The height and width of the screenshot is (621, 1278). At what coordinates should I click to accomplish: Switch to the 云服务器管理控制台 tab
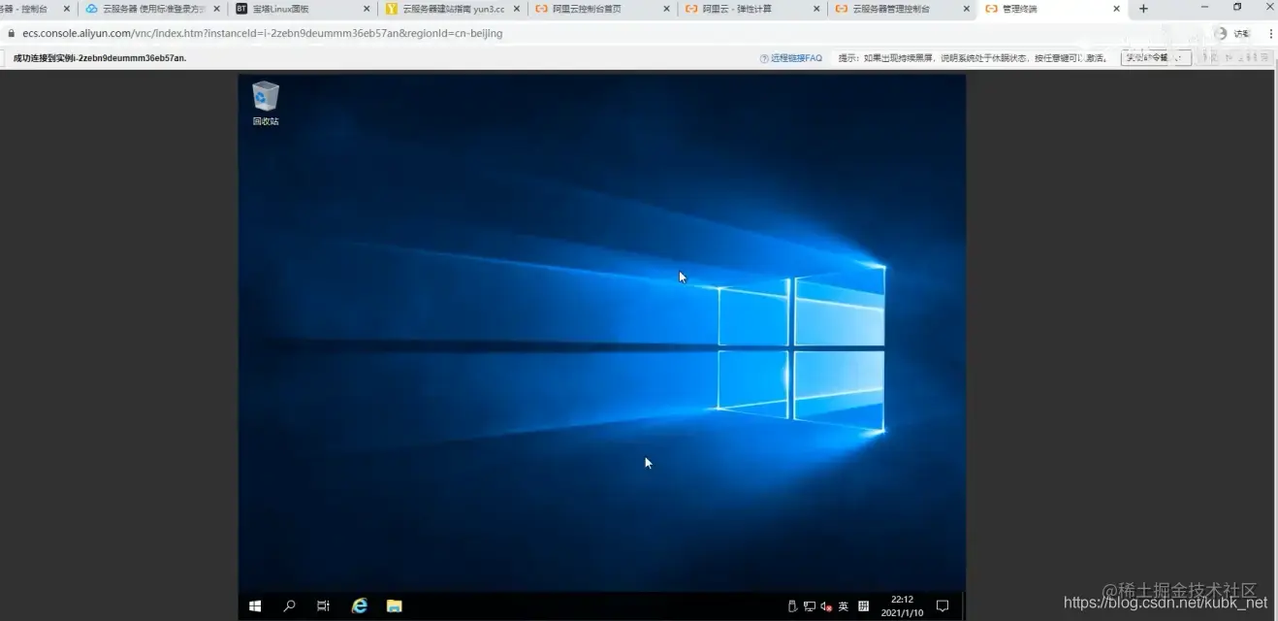point(902,9)
